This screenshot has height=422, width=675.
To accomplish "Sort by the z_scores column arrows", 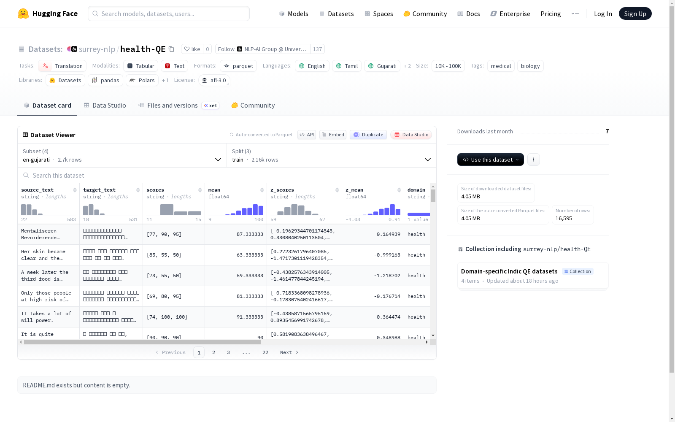I will pyautogui.click(x=337, y=190).
